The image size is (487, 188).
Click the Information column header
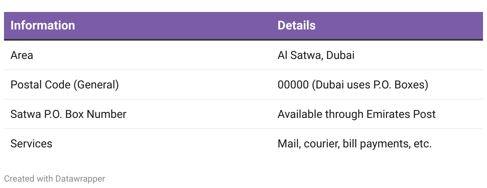click(x=43, y=25)
